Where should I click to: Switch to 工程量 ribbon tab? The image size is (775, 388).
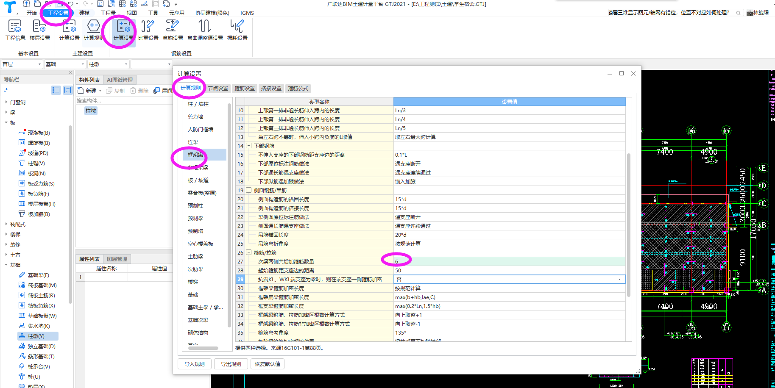[x=108, y=13]
